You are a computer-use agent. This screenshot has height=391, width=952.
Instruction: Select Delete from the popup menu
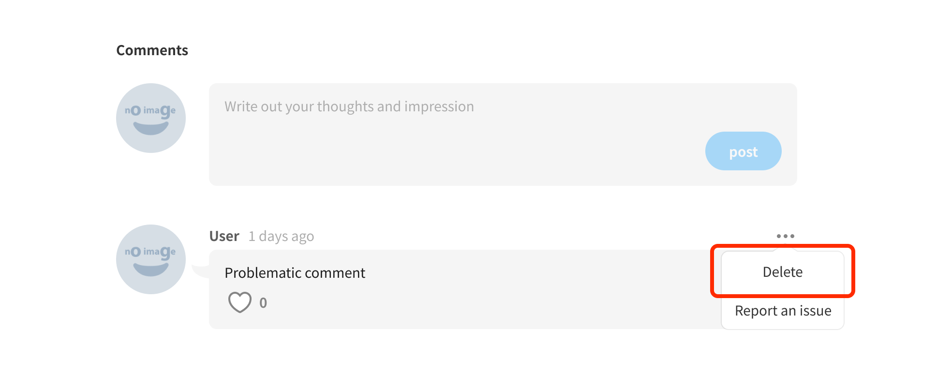pos(782,271)
